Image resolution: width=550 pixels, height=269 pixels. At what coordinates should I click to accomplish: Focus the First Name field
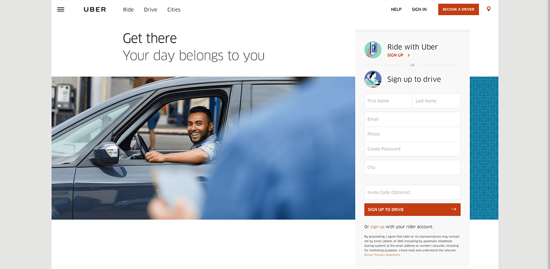tap(388, 101)
